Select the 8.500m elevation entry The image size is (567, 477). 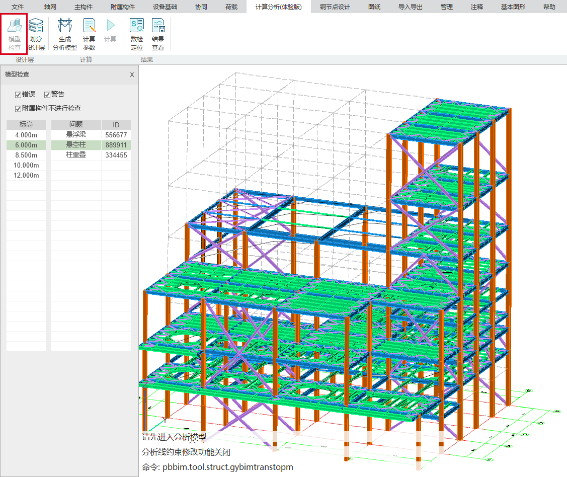click(26, 155)
